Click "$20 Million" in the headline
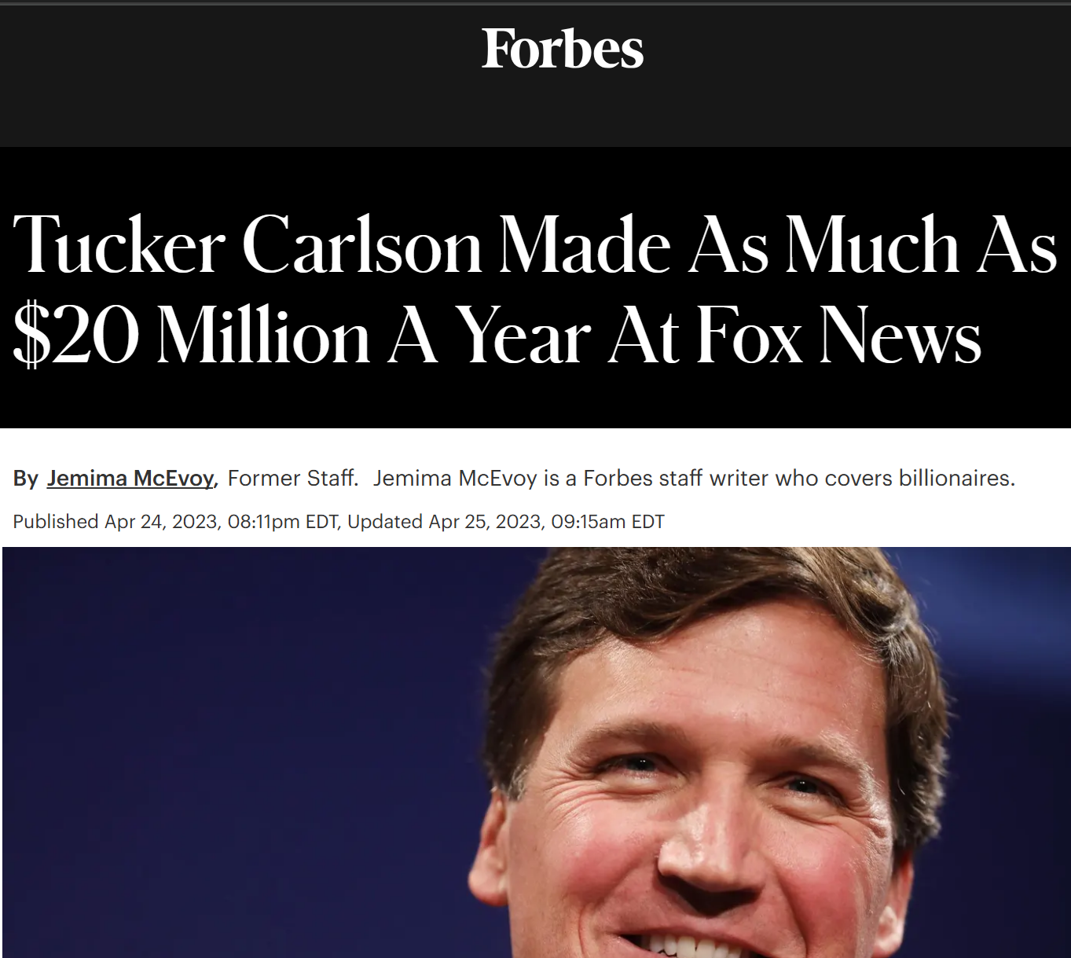1071x958 pixels. pyautogui.click(x=192, y=336)
